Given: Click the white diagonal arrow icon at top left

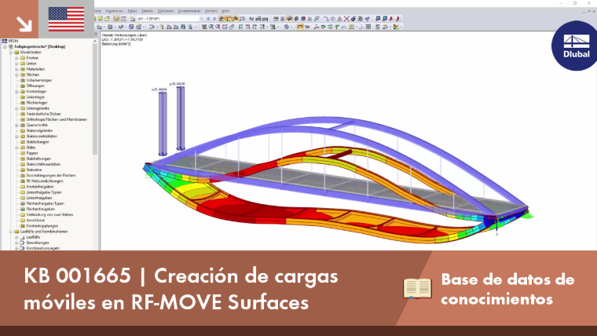Looking at the screenshot, I should click(x=24, y=24).
